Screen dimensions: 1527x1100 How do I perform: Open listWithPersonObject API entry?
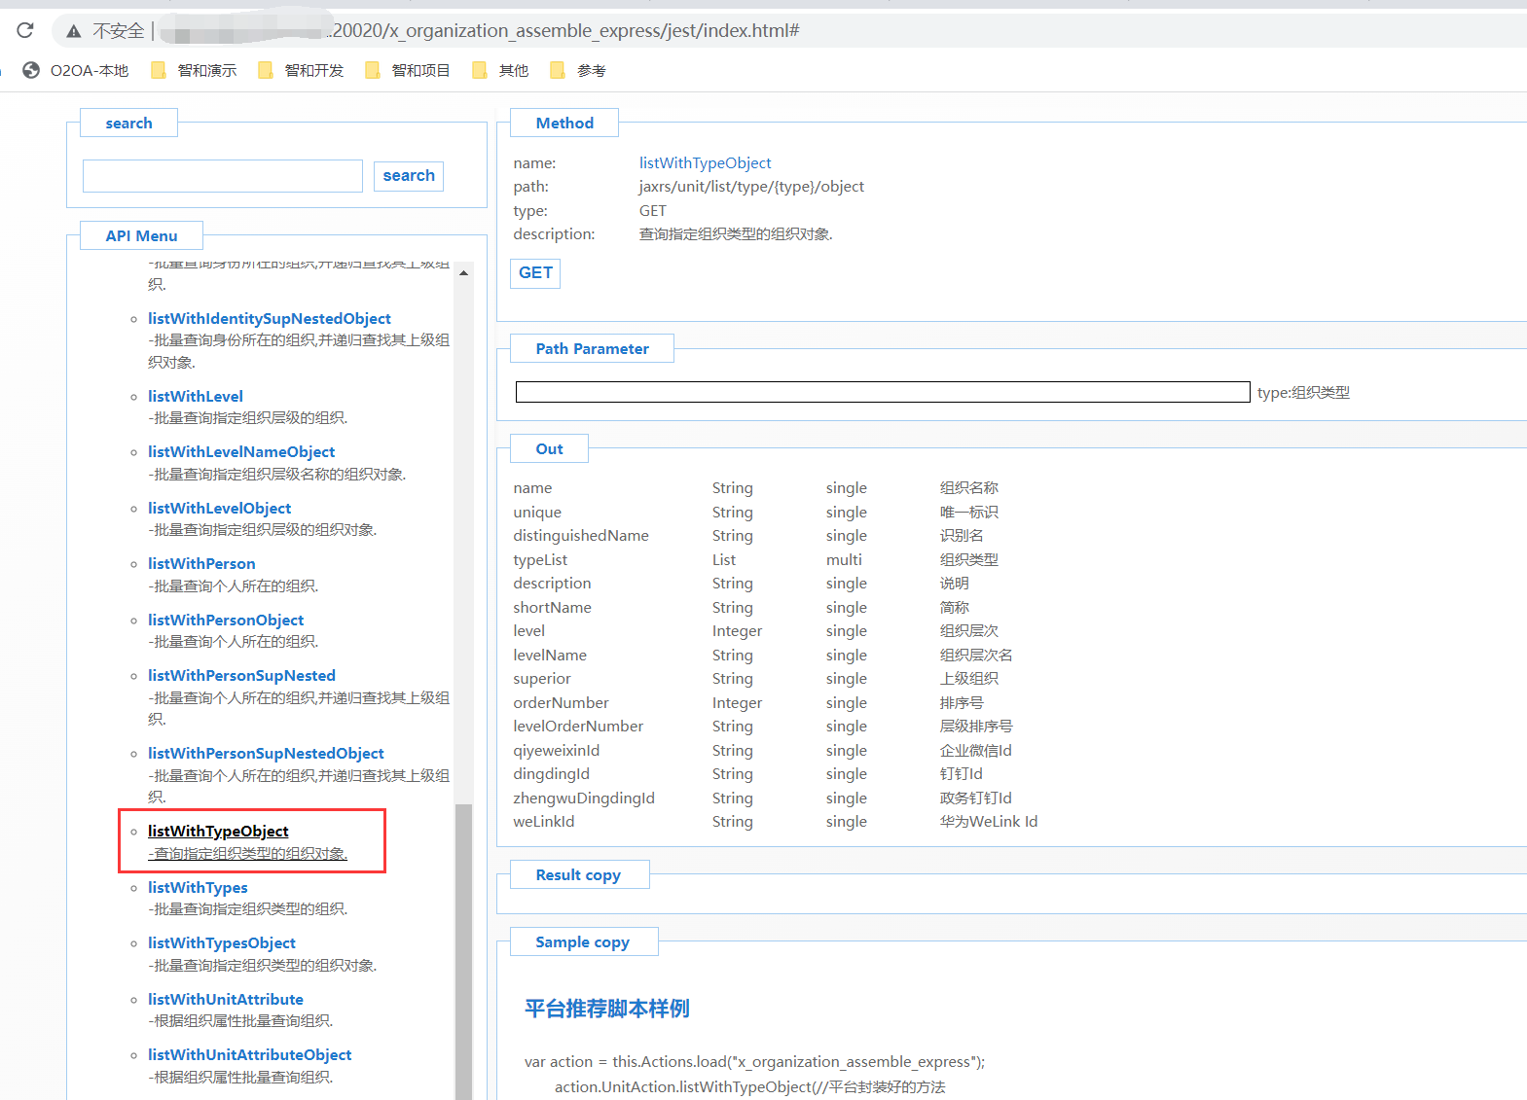(226, 620)
